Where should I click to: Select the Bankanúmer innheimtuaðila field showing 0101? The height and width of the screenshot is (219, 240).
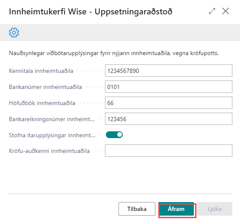(168, 87)
